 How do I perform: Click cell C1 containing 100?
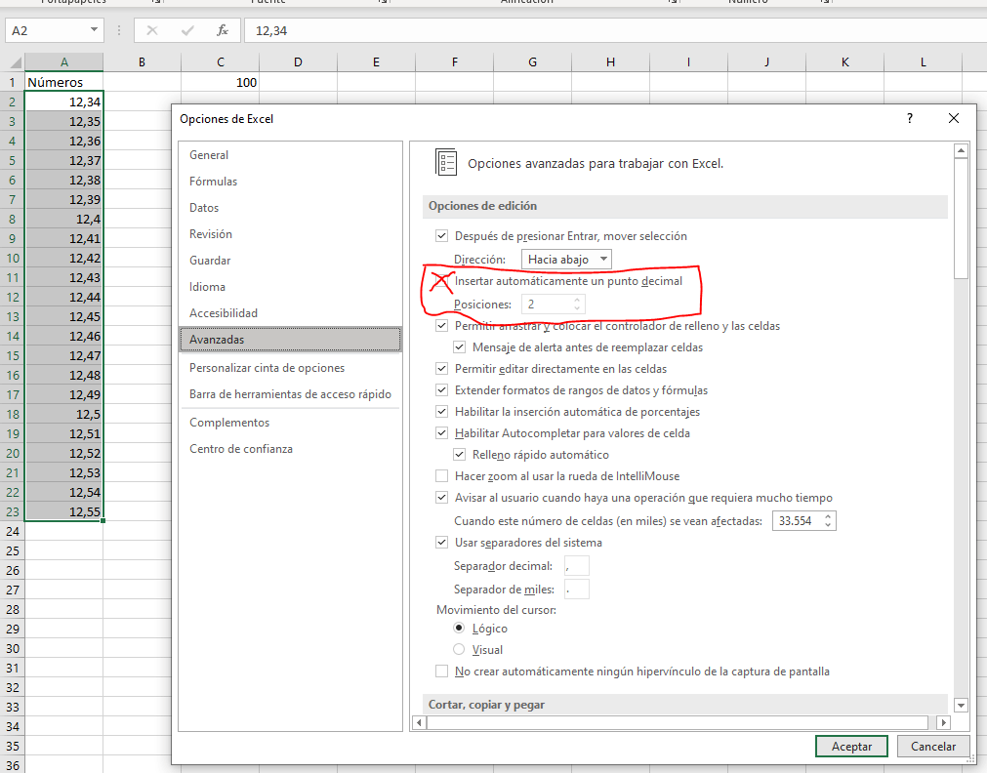click(221, 82)
